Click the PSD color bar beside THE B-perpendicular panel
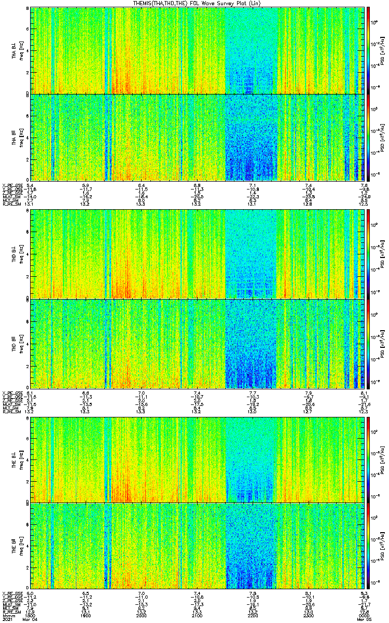 click(368, 459)
